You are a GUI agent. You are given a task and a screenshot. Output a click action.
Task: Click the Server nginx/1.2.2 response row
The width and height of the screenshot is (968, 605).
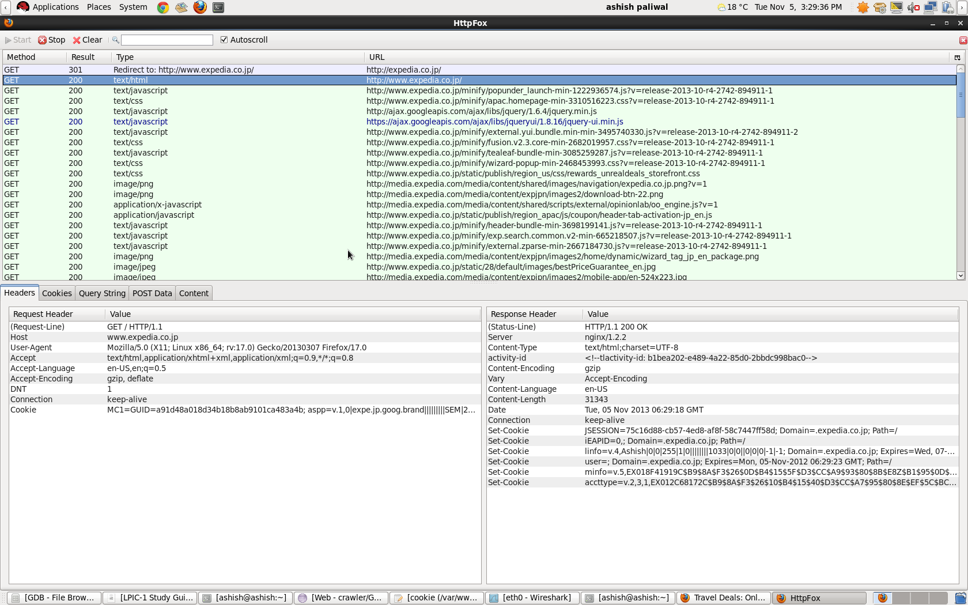point(723,337)
